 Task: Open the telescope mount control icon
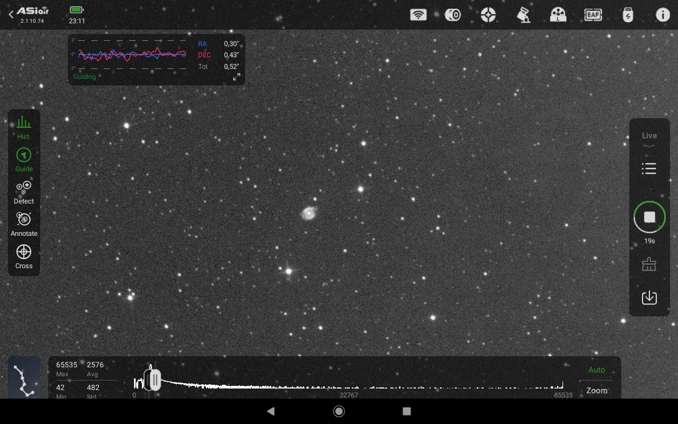(x=523, y=14)
